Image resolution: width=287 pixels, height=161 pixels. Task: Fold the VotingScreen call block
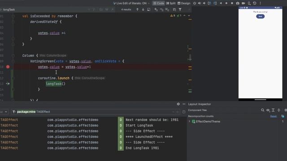point(13,61)
